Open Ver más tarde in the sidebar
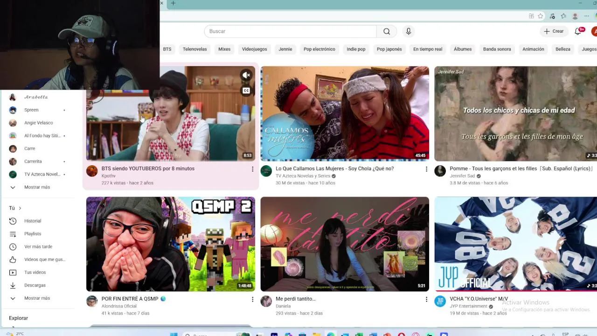The width and height of the screenshot is (597, 336). [37, 246]
